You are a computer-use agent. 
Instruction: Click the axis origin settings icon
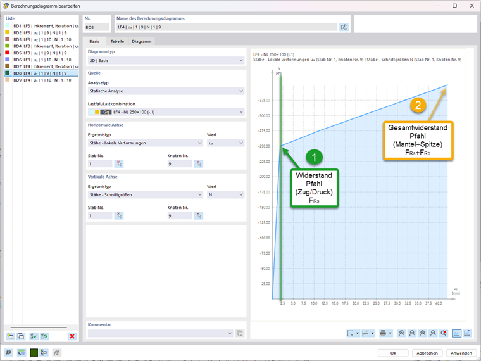[350, 333]
